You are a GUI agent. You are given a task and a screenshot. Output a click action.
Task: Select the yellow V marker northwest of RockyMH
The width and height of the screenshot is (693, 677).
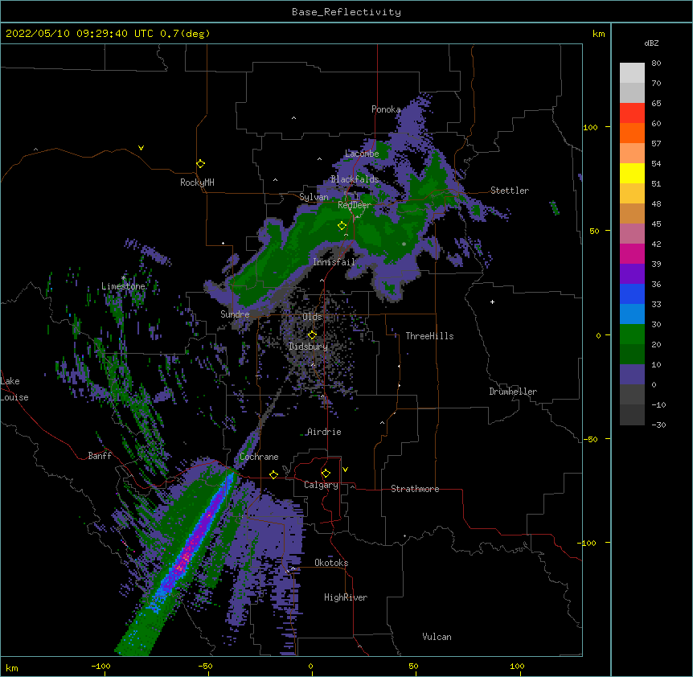click(x=141, y=148)
